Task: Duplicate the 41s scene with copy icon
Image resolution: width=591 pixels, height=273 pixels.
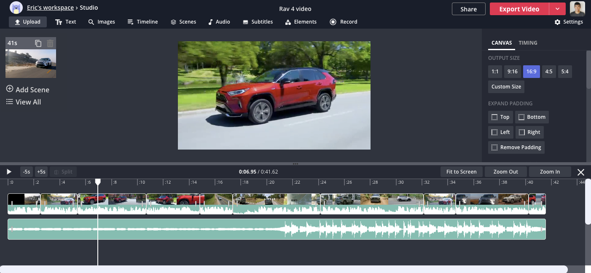Action: pyautogui.click(x=38, y=43)
